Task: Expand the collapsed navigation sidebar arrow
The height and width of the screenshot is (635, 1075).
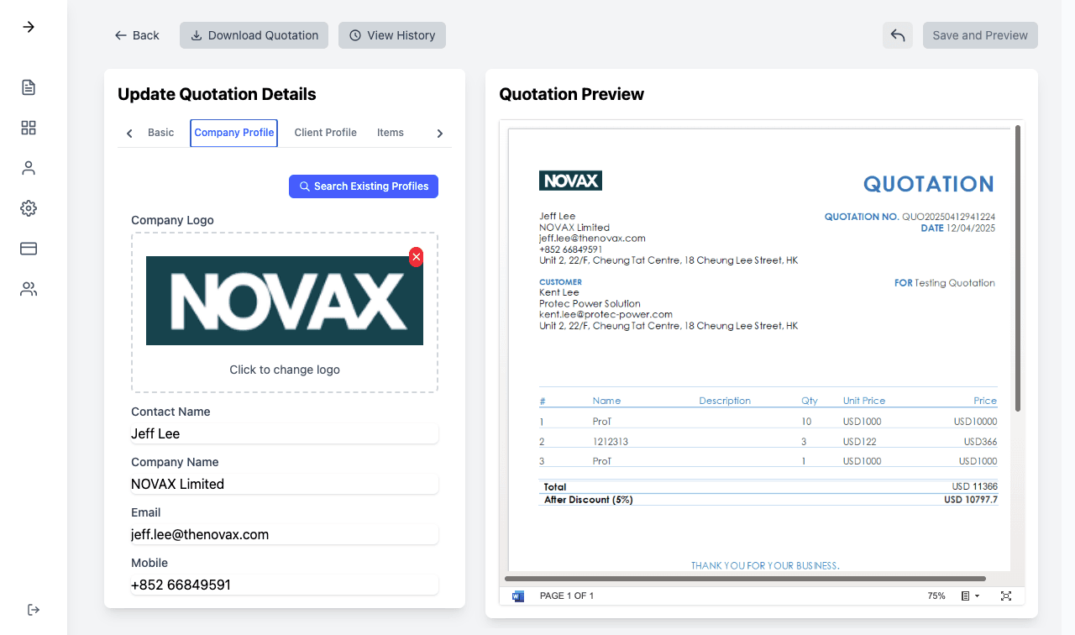Action: pyautogui.click(x=28, y=26)
